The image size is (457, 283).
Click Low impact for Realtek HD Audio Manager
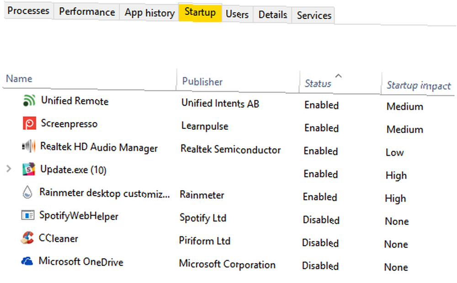[394, 153]
